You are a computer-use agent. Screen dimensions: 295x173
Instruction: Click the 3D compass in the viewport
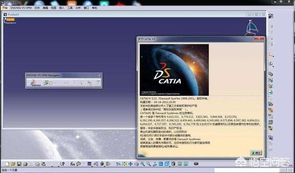[251, 28]
